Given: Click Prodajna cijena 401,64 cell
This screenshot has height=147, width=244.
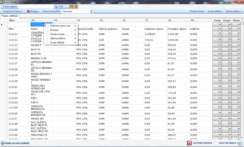Looking at the screenshot, I should tap(178, 118).
